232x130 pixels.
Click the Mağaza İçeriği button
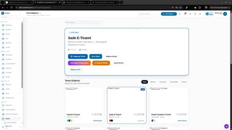pyautogui.click(x=111, y=56)
